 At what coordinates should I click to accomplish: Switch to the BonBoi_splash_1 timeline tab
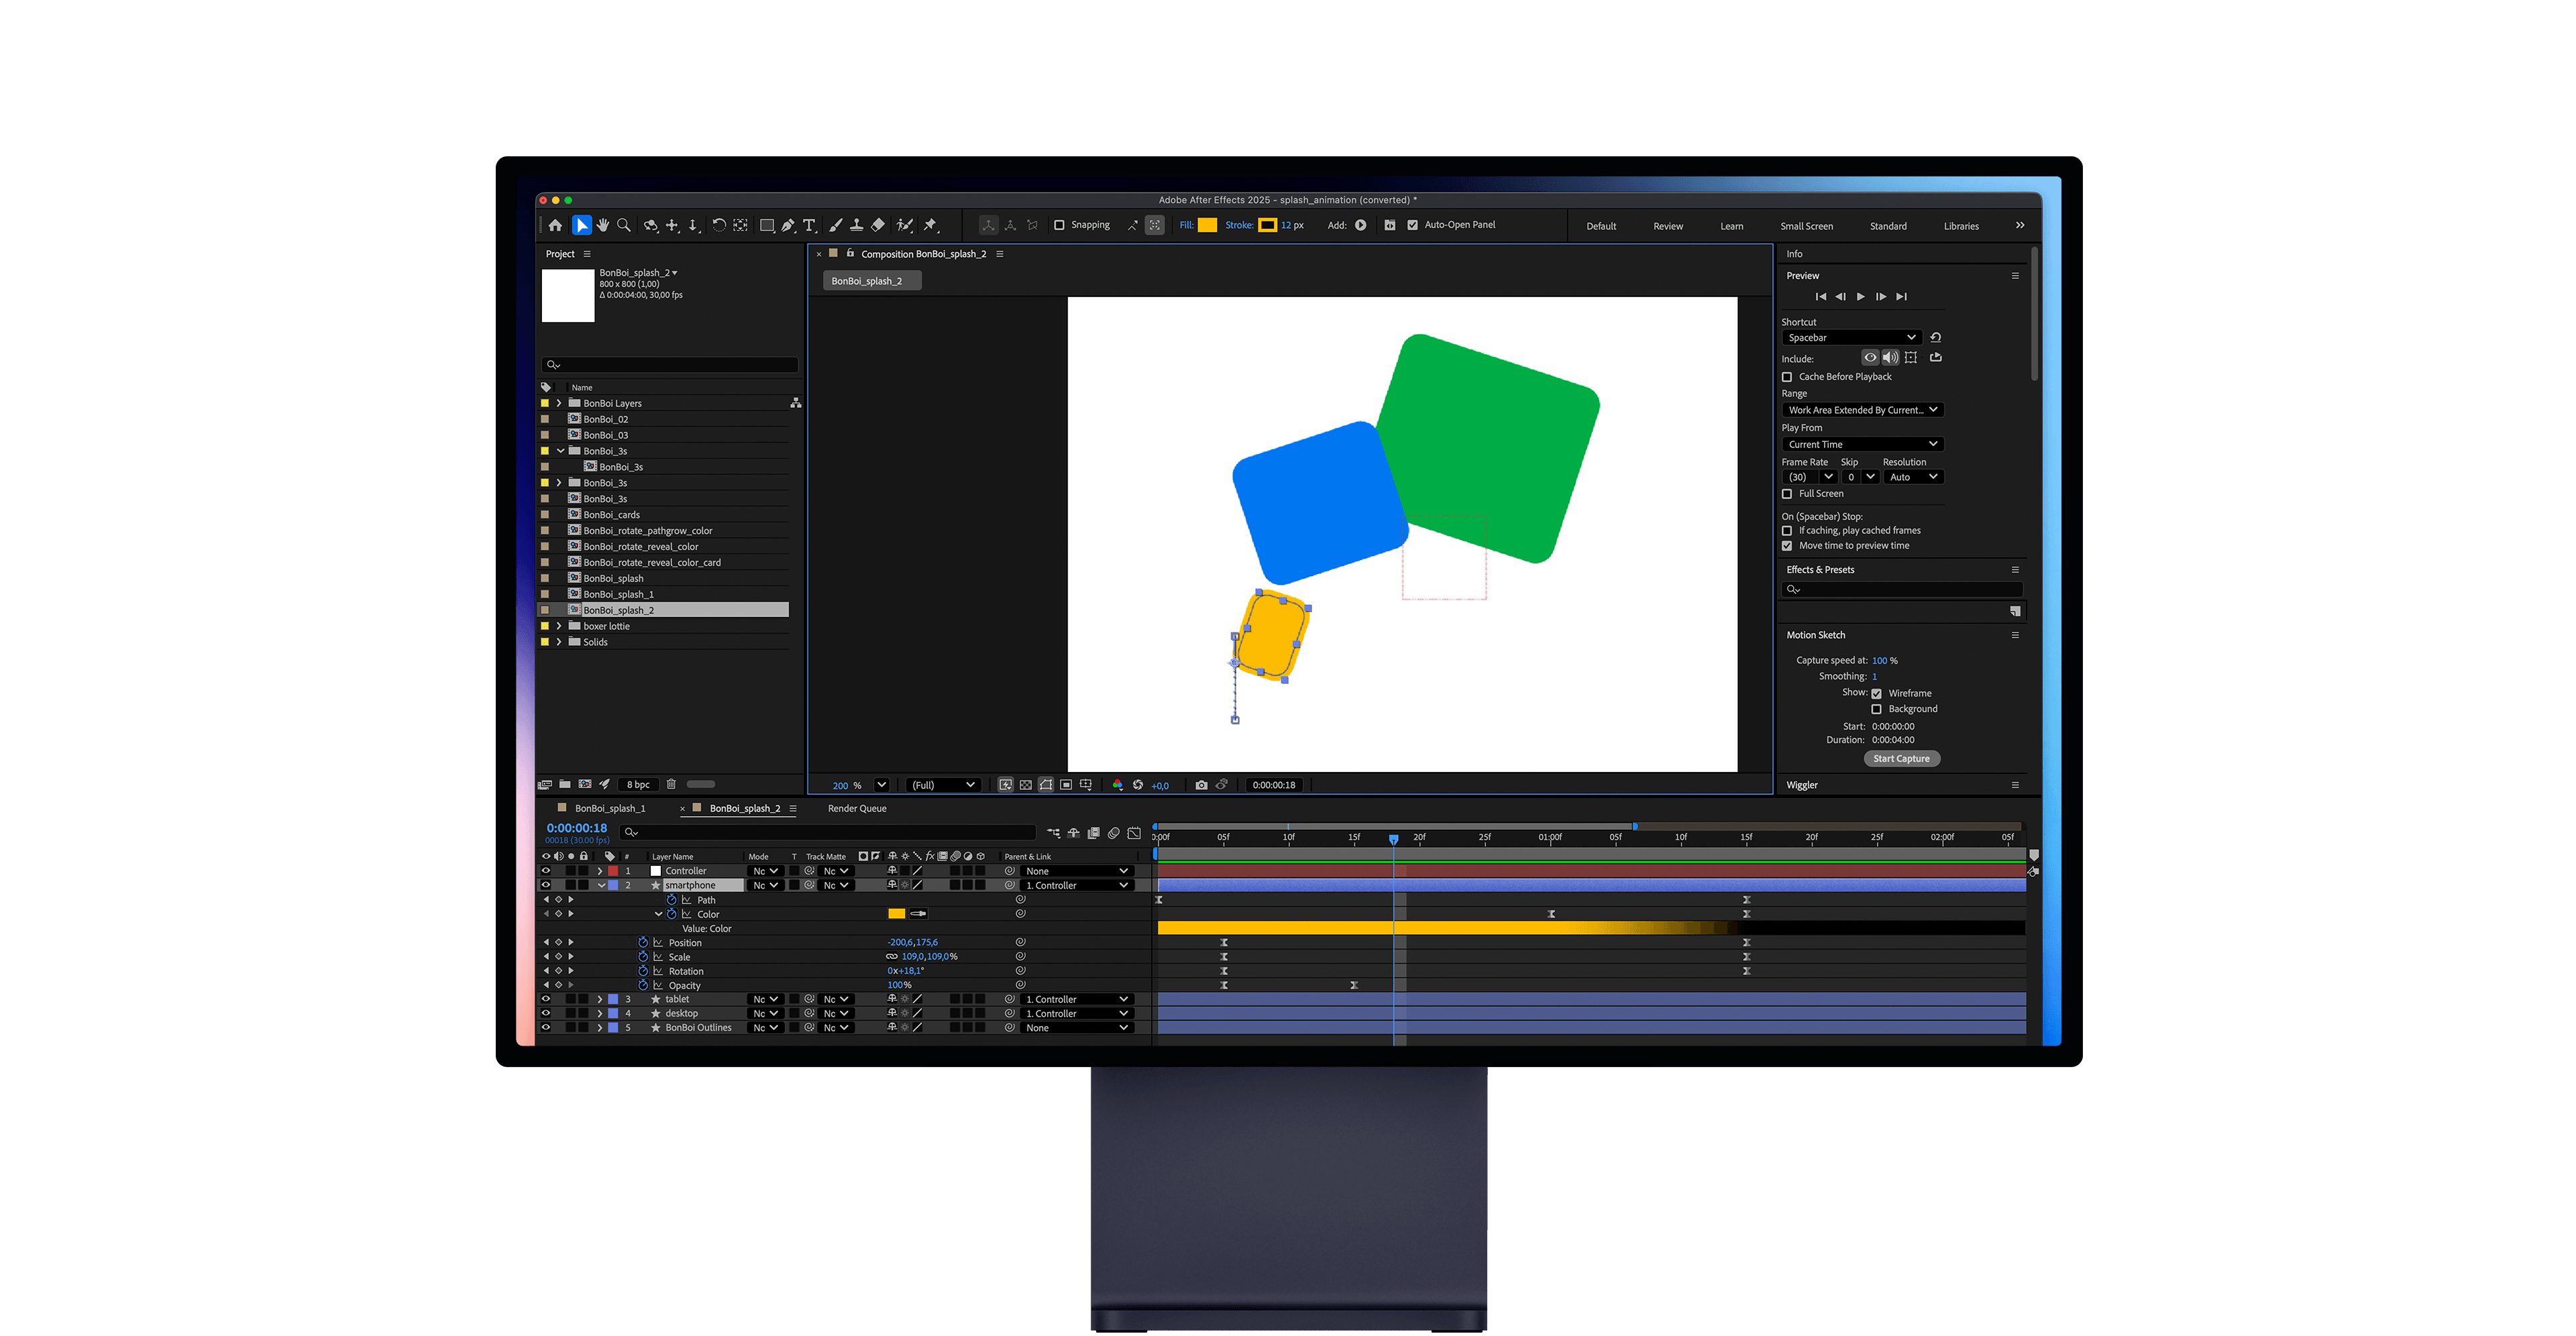pyautogui.click(x=610, y=808)
